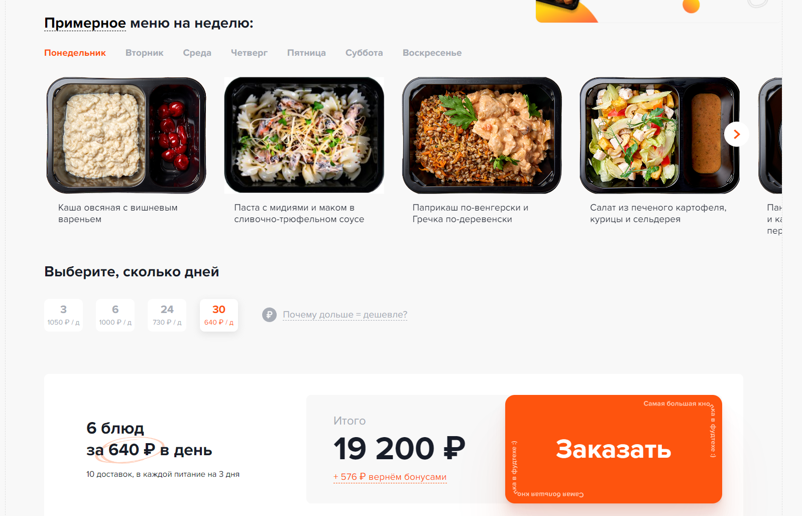The height and width of the screenshot is (516, 802).
Task: Open the Среда menu tab
Action: 197,53
